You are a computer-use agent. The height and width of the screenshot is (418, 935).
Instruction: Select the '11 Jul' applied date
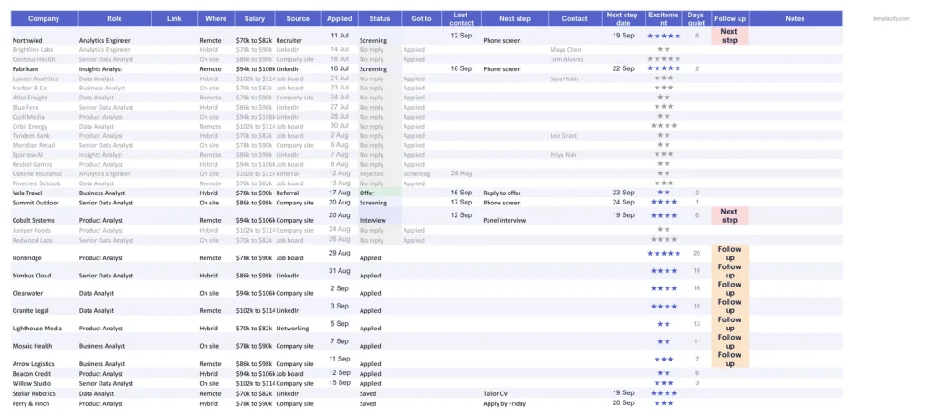click(x=340, y=36)
